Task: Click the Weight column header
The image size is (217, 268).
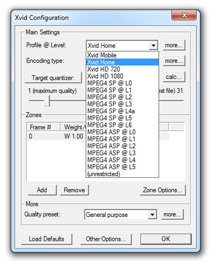Action: click(x=73, y=127)
